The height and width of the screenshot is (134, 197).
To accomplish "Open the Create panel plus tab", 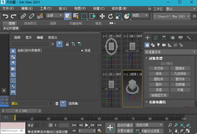I will 148,37.
